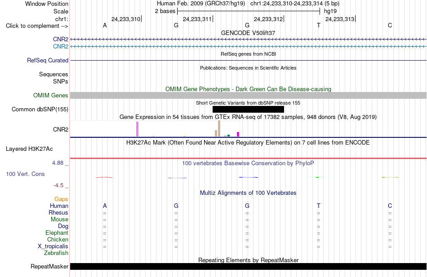This screenshot has height=277, width=427.
Task: Click the 24,233,311 position label
Action: coord(197,19)
